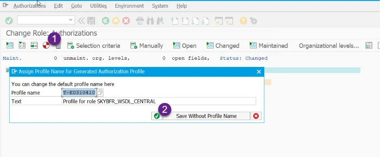
Task: Click the Selection criteria button
Action: point(93,45)
